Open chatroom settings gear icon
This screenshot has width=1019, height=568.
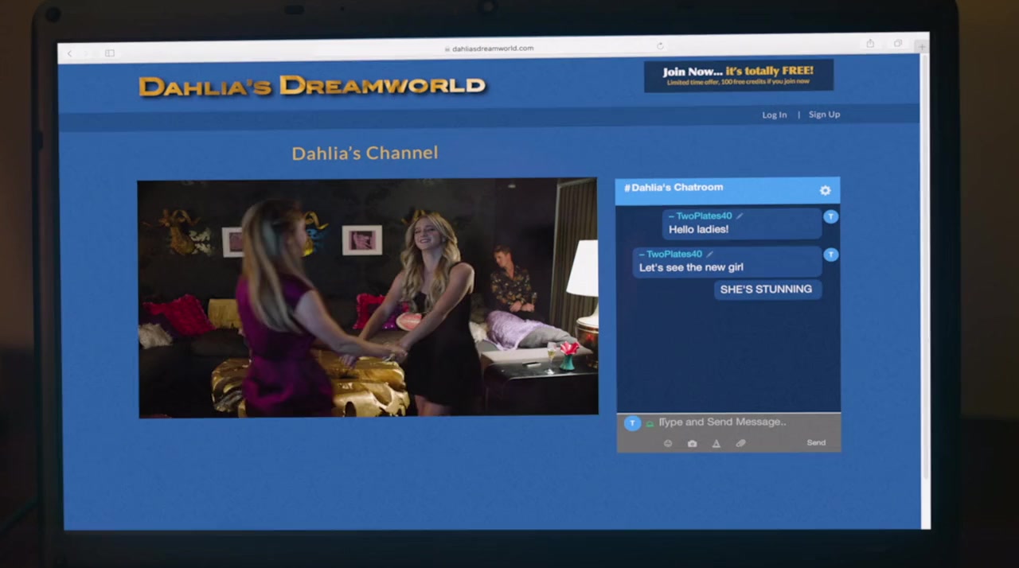[x=825, y=190]
